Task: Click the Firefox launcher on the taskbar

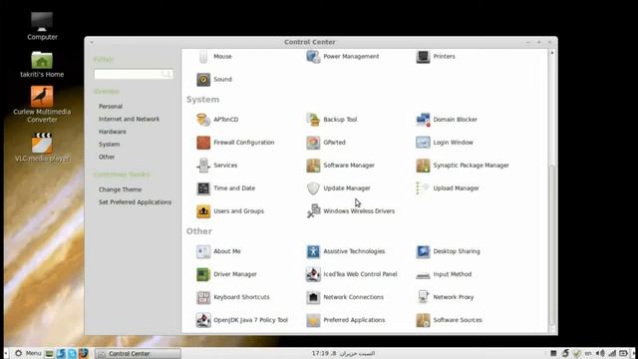Action: click(84, 353)
